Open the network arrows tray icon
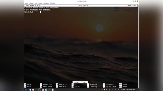This screenshot has height=91, width=163. [113, 90]
